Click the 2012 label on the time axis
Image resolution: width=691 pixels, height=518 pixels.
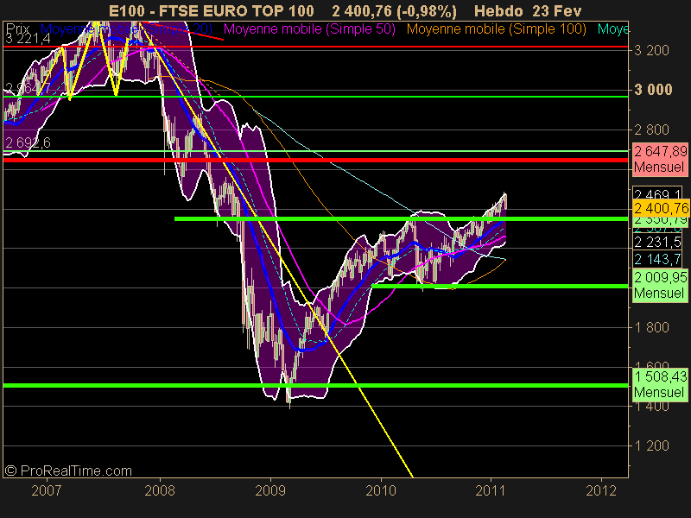coord(601,490)
